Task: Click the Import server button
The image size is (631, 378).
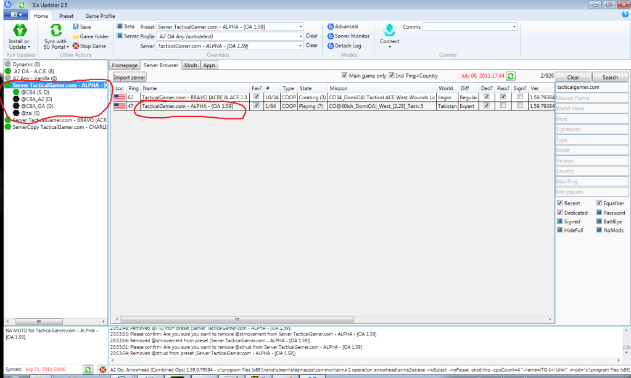Action: (129, 77)
